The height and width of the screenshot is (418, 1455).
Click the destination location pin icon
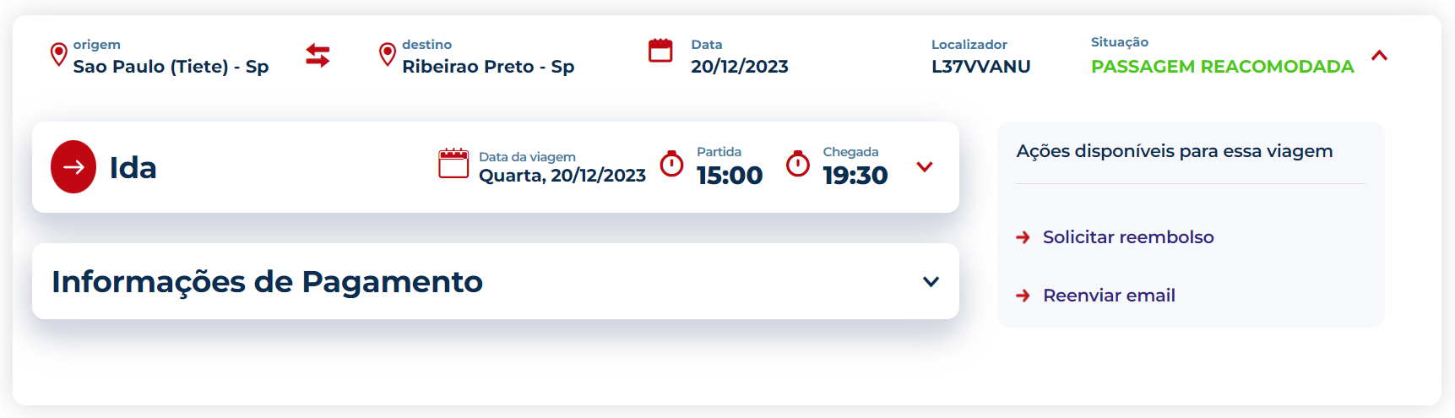(387, 55)
